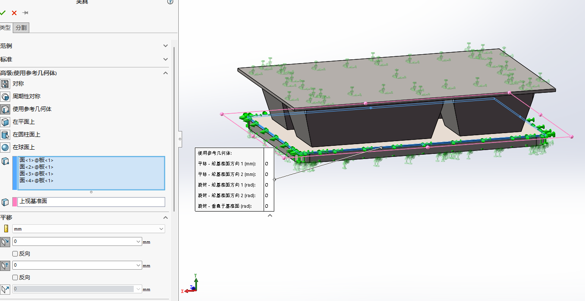Image resolution: width=585 pixels, height=301 pixels.
Task: Confirm fixture with the green checkmark
Action: click(3, 13)
